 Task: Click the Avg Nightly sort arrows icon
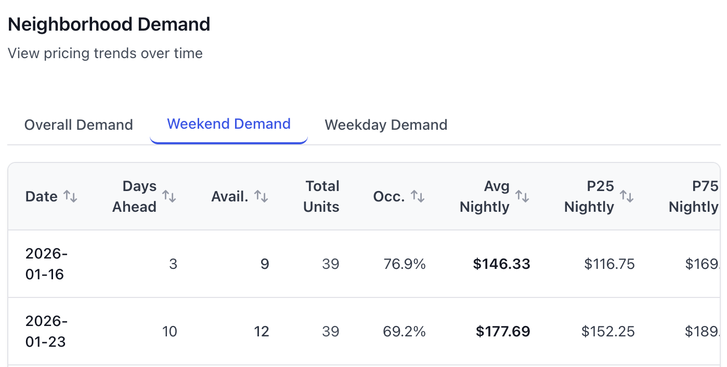(522, 196)
